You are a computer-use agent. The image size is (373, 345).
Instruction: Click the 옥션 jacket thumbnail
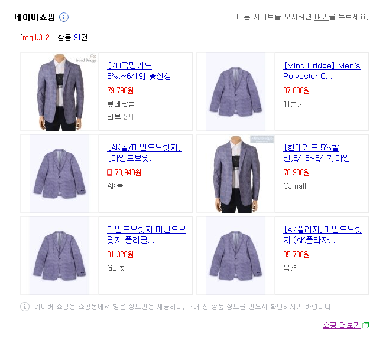235,255
